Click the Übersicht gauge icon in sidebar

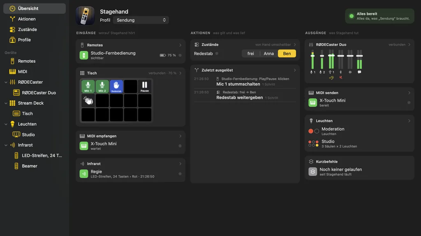click(12, 9)
